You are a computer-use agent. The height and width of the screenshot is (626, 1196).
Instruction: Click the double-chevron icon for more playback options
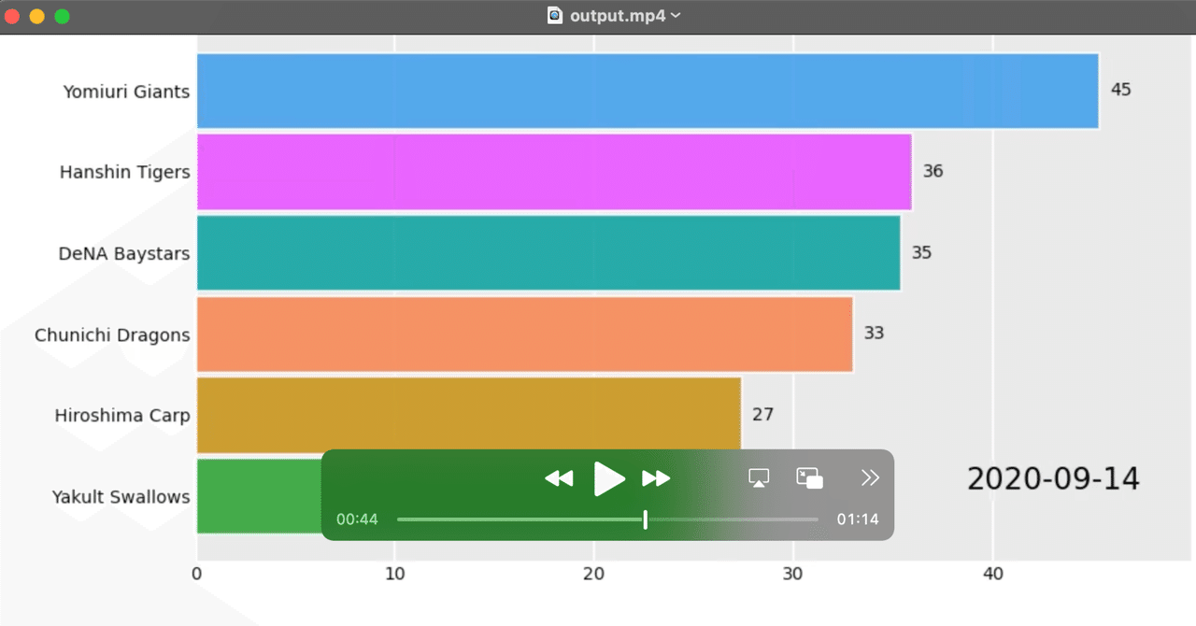pos(870,477)
